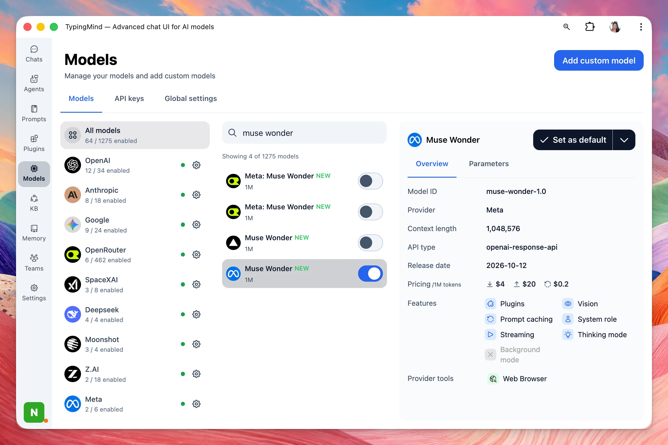Open the Parameters tab for Muse Wonder
Screen dimensions: 668x445
489,164
